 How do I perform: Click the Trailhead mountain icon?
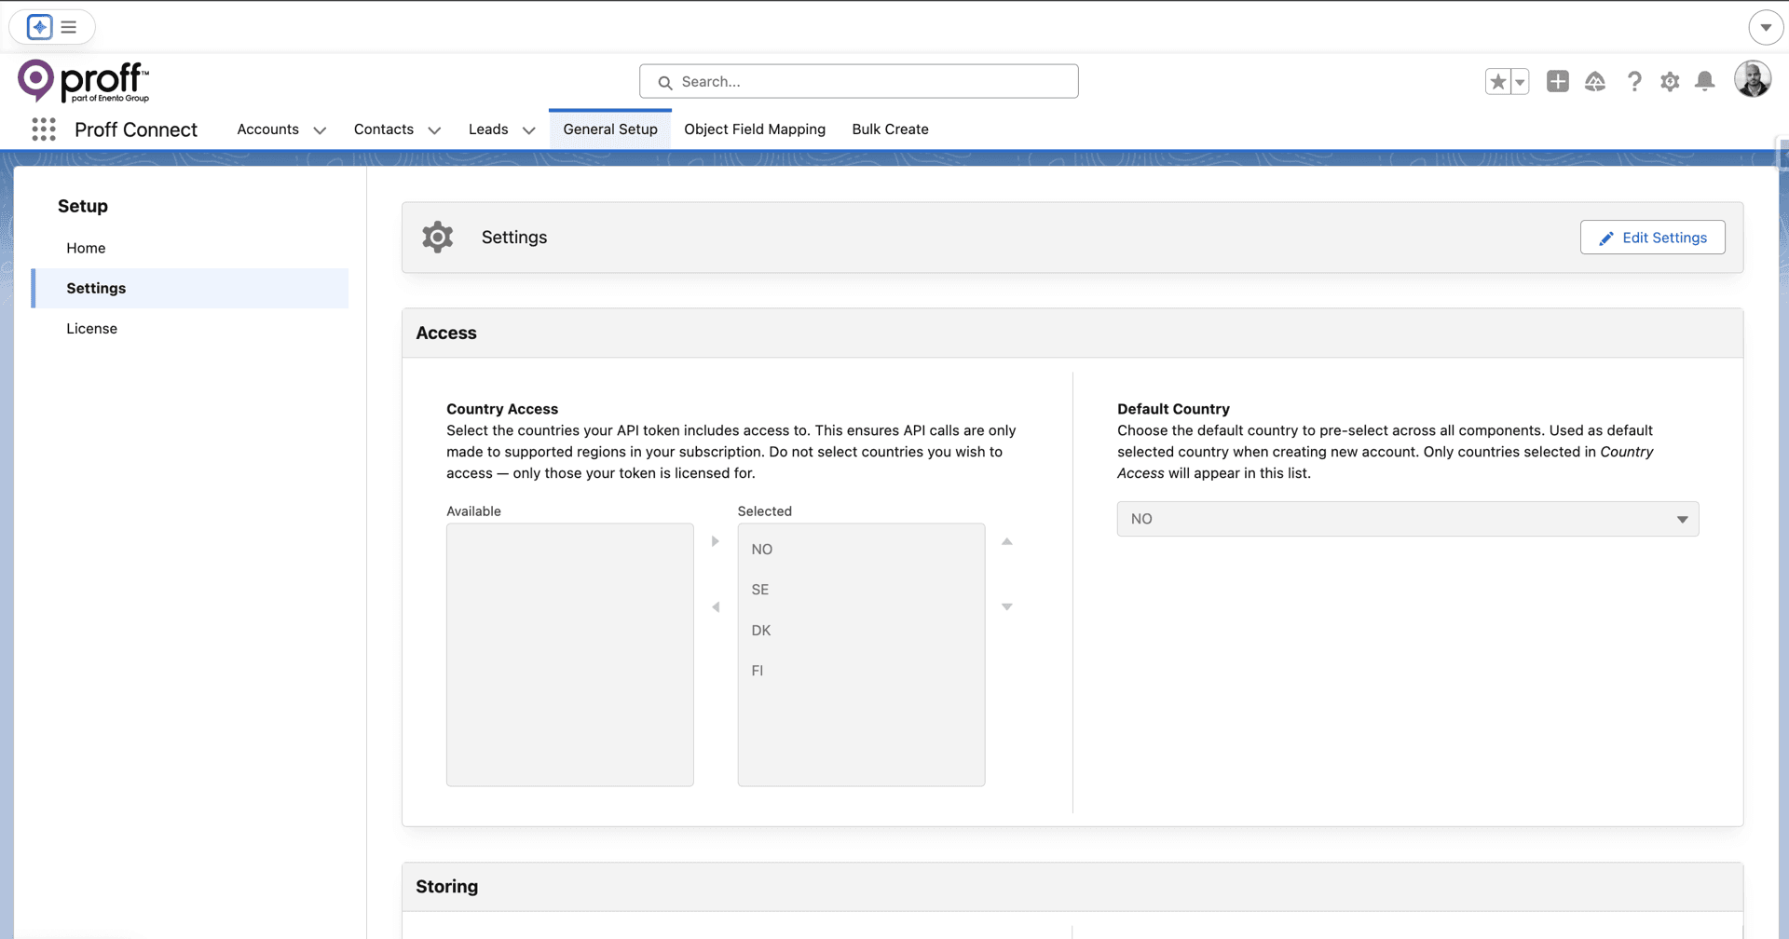[x=1595, y=81]
